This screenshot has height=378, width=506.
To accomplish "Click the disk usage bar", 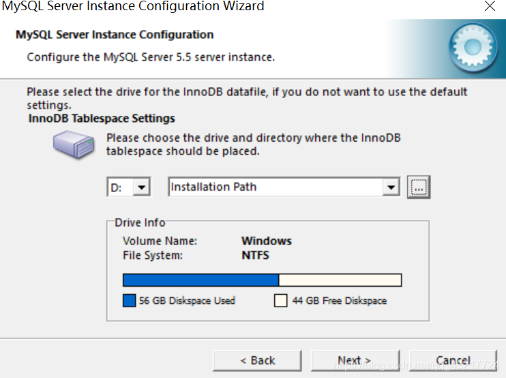I will tap(262, 280).
